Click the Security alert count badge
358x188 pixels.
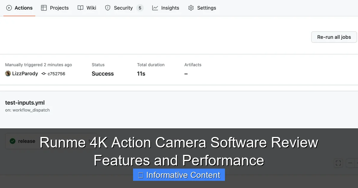(140, 8)
